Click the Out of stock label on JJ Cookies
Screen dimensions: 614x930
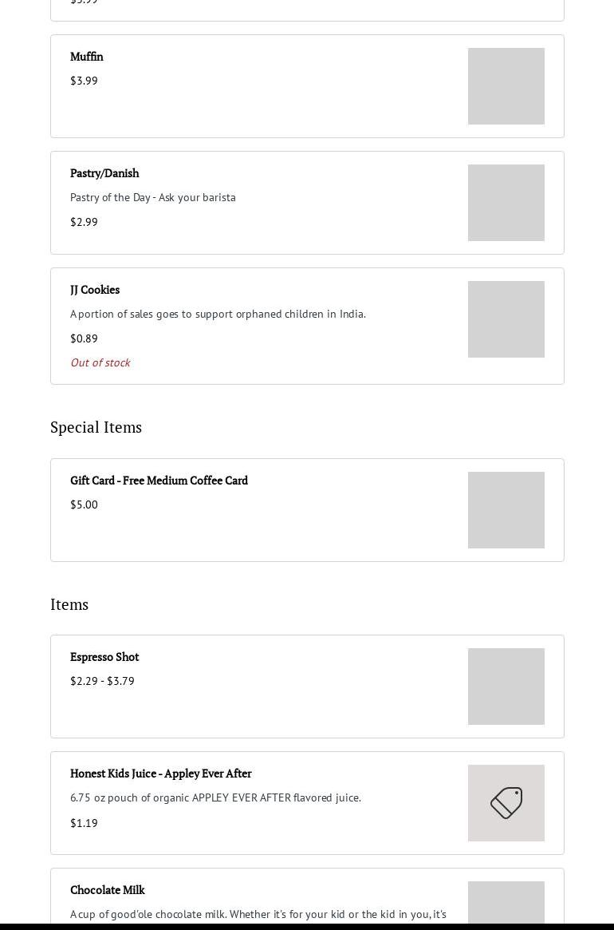[x=100, y=362]
